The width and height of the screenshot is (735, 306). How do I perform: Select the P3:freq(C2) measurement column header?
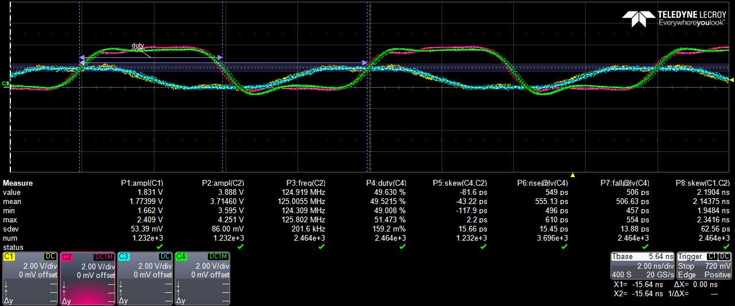pyautogui.click(x=305, y=183)
